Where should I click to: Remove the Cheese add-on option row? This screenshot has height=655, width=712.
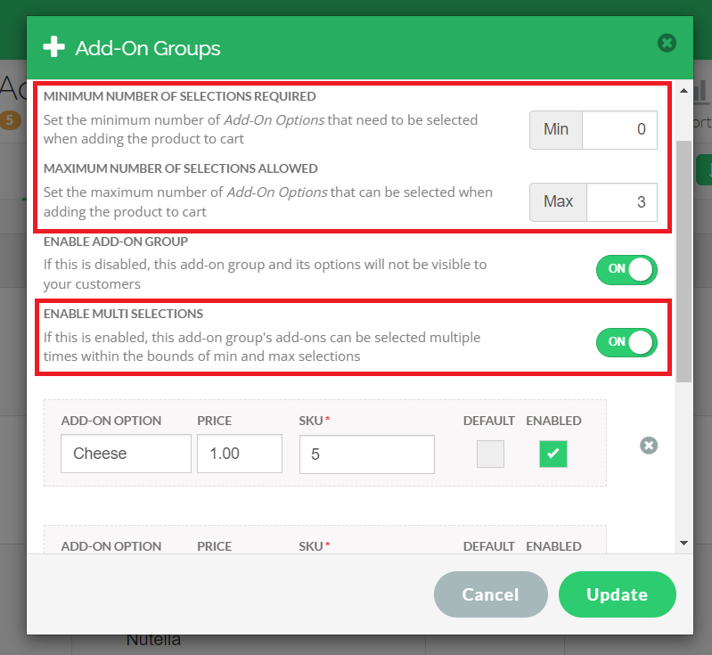tap(649, 445)
